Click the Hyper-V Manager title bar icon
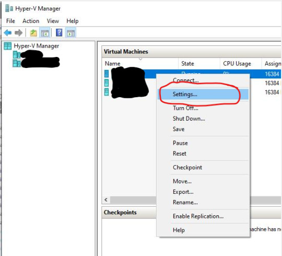This screenshot has width=282, height=256. coord(9,8)
